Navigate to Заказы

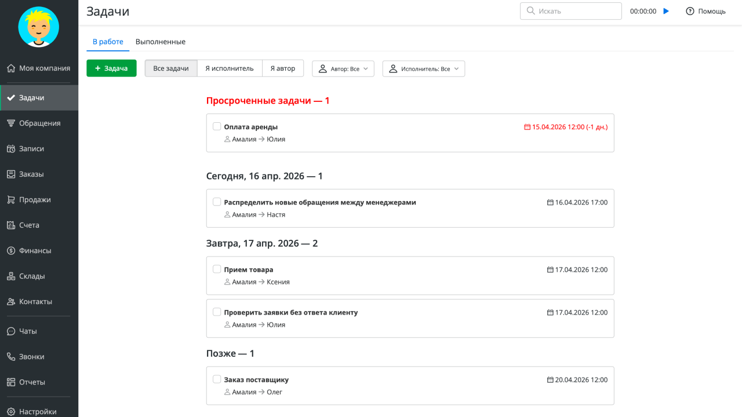click(x=32, y=174)
